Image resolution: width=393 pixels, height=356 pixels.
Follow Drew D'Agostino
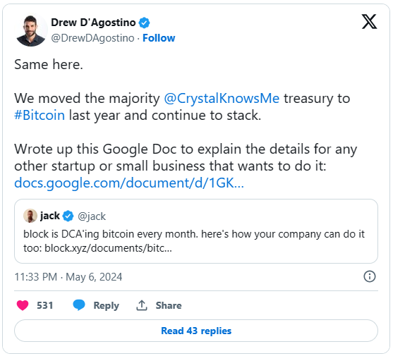159,38
